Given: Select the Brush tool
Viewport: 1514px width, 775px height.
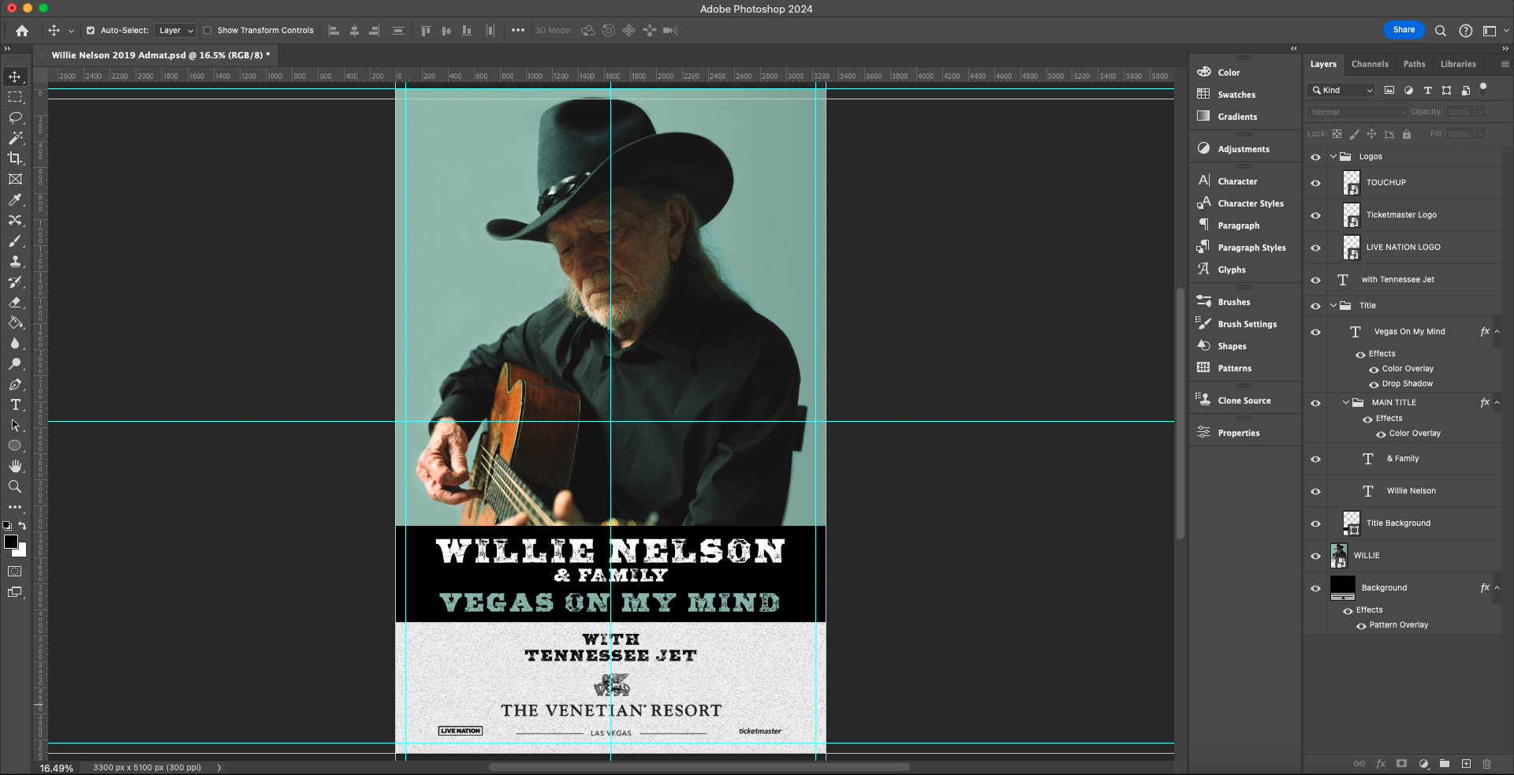Looking at the screenshot, I should click(x=15, y=240).
